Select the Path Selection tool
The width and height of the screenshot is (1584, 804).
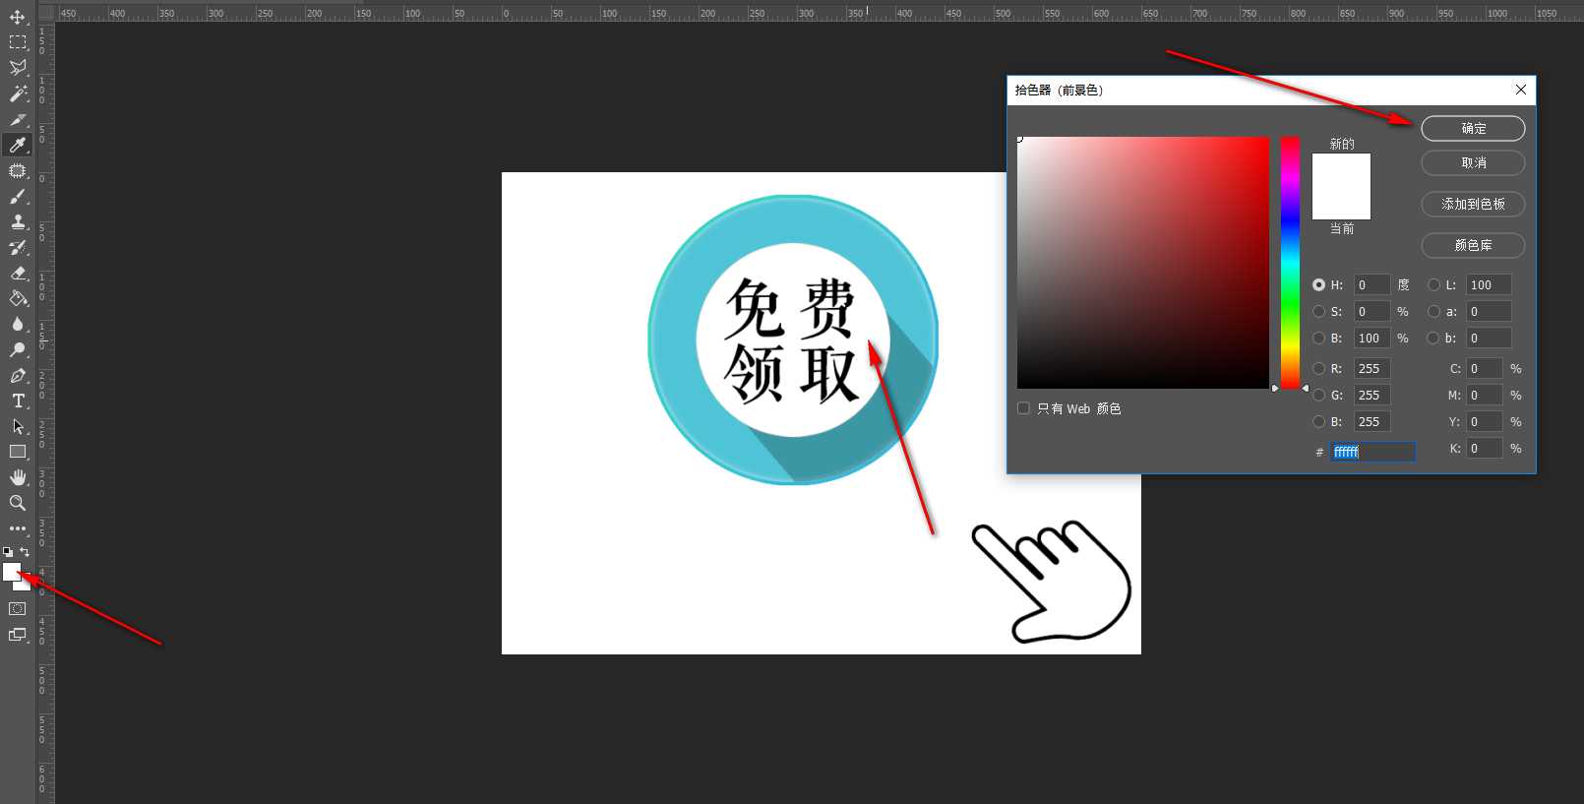click(x=18, y=426)
